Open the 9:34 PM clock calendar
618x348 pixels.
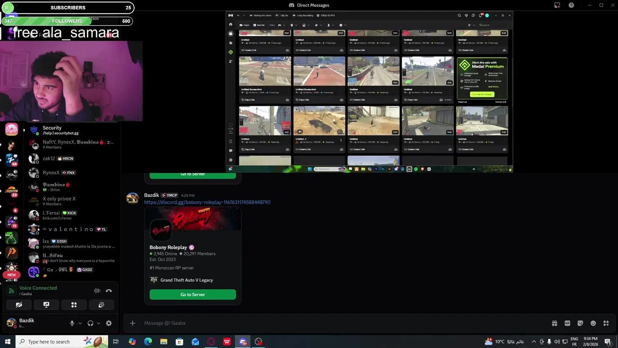[x=590, y=342]
